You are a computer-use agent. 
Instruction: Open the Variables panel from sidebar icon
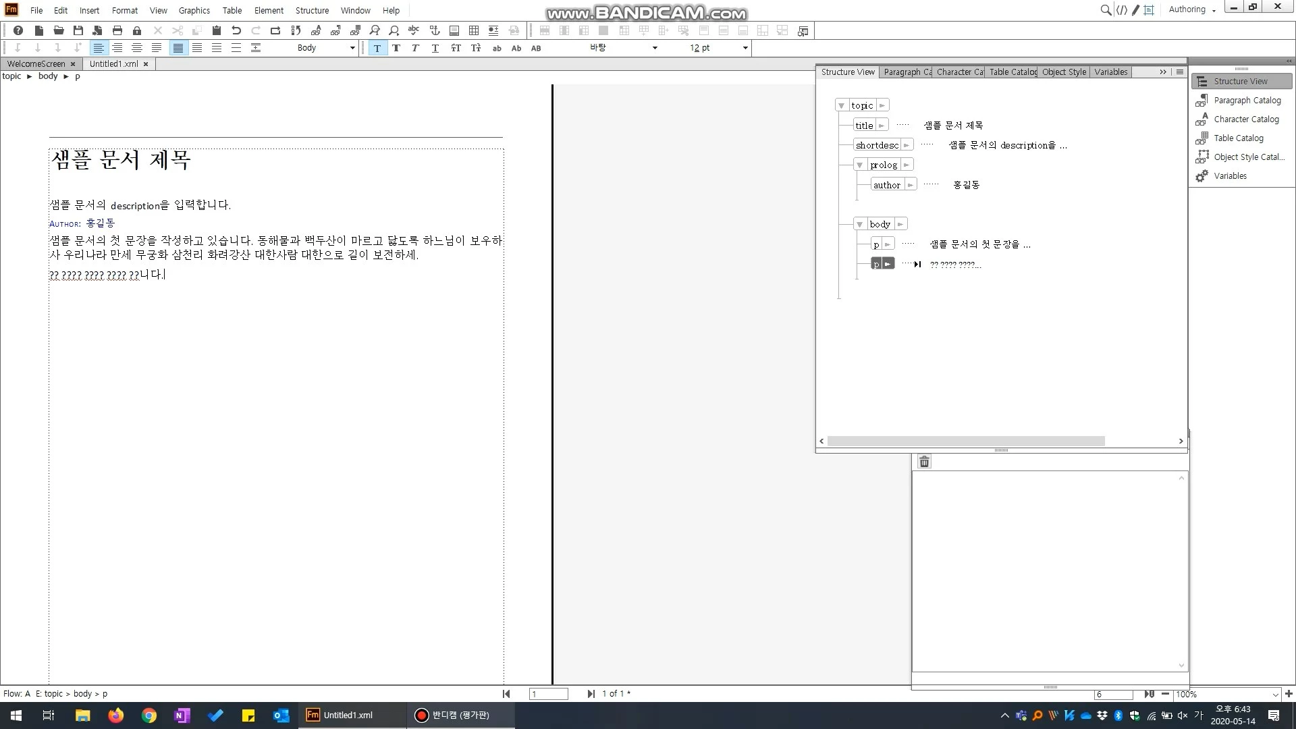(x=1202, y=176)
